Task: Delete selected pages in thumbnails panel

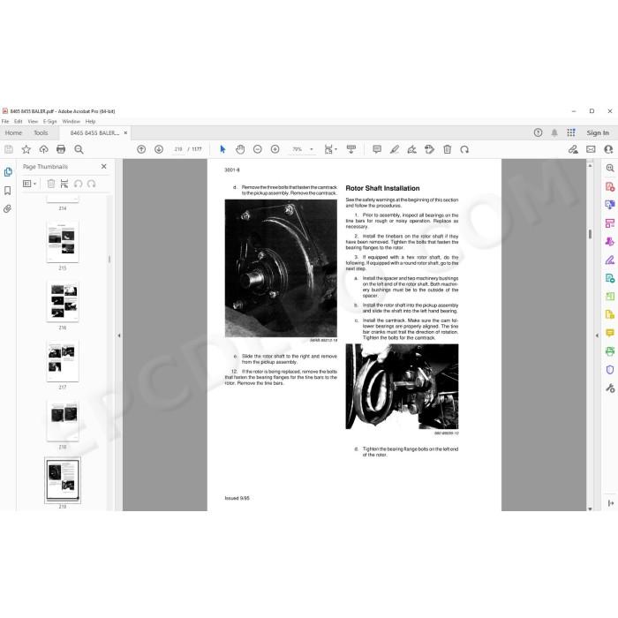Action: pyautogui.click(x=51, y=184)
